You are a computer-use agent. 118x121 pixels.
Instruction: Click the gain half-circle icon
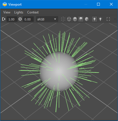click(4, 19)
